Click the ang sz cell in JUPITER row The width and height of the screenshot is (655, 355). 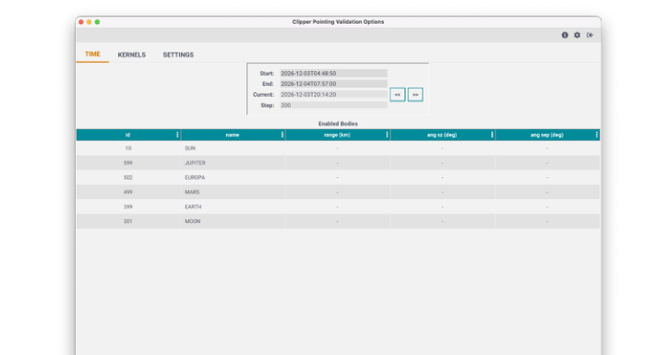pyautogui.click(x=442, y=163)
